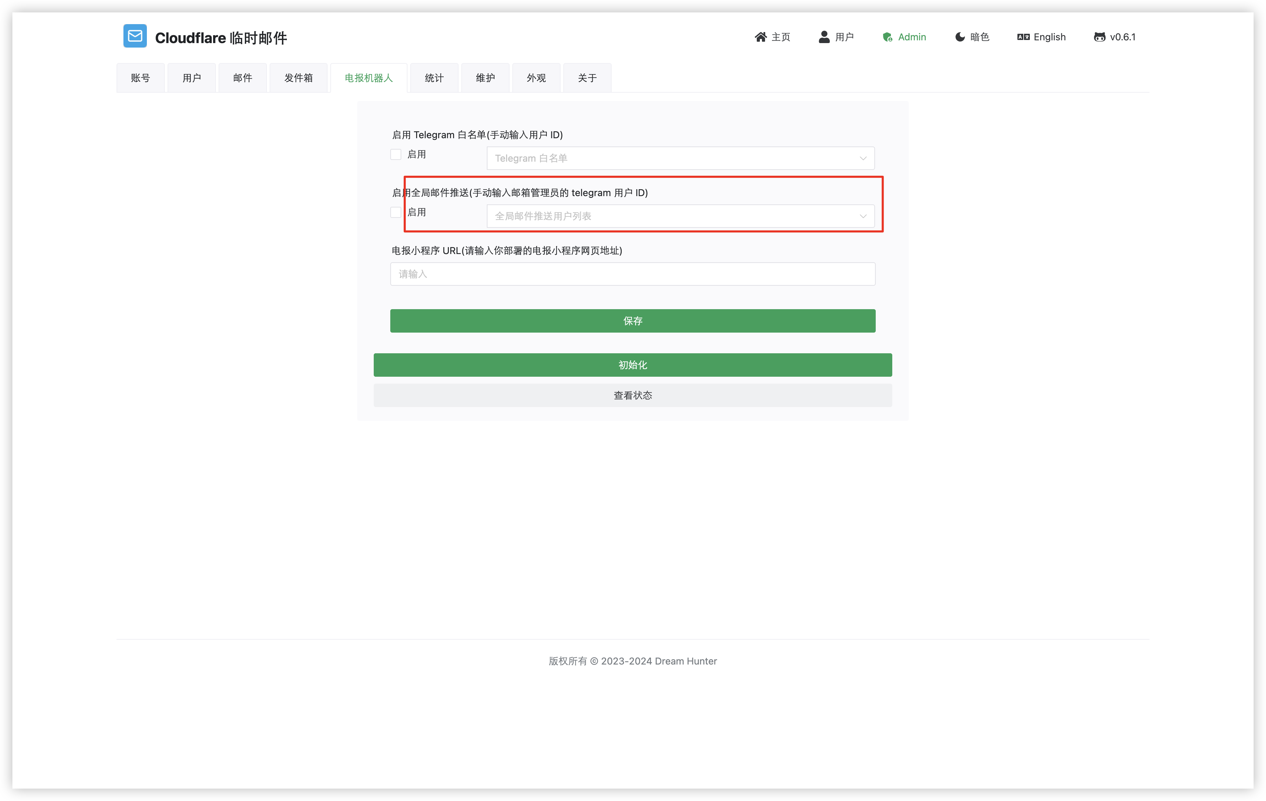Click the 查看状态 button
This screenshot has width=1266, height=801.
(632, 395)
